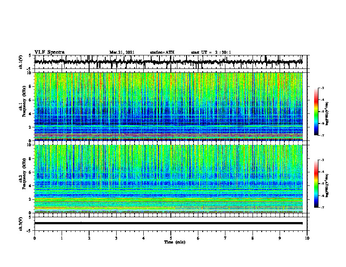Click the time axis end label "10"
346x267 pixels.
307,238
